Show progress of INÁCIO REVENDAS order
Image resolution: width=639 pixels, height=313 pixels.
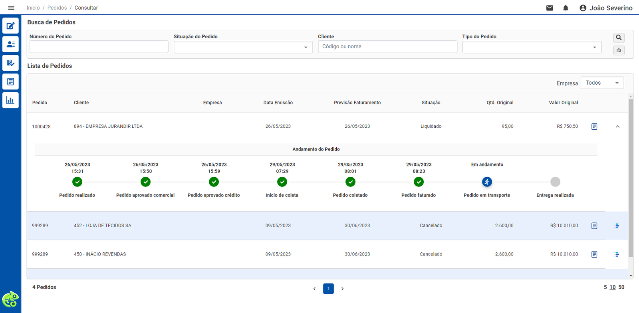pyautogui.click(x=617, y=254)
